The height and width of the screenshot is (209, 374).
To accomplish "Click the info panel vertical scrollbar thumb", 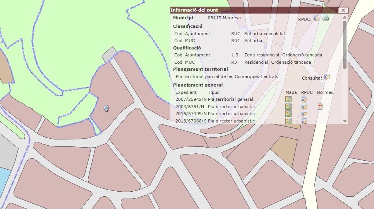I will point(345,44).
